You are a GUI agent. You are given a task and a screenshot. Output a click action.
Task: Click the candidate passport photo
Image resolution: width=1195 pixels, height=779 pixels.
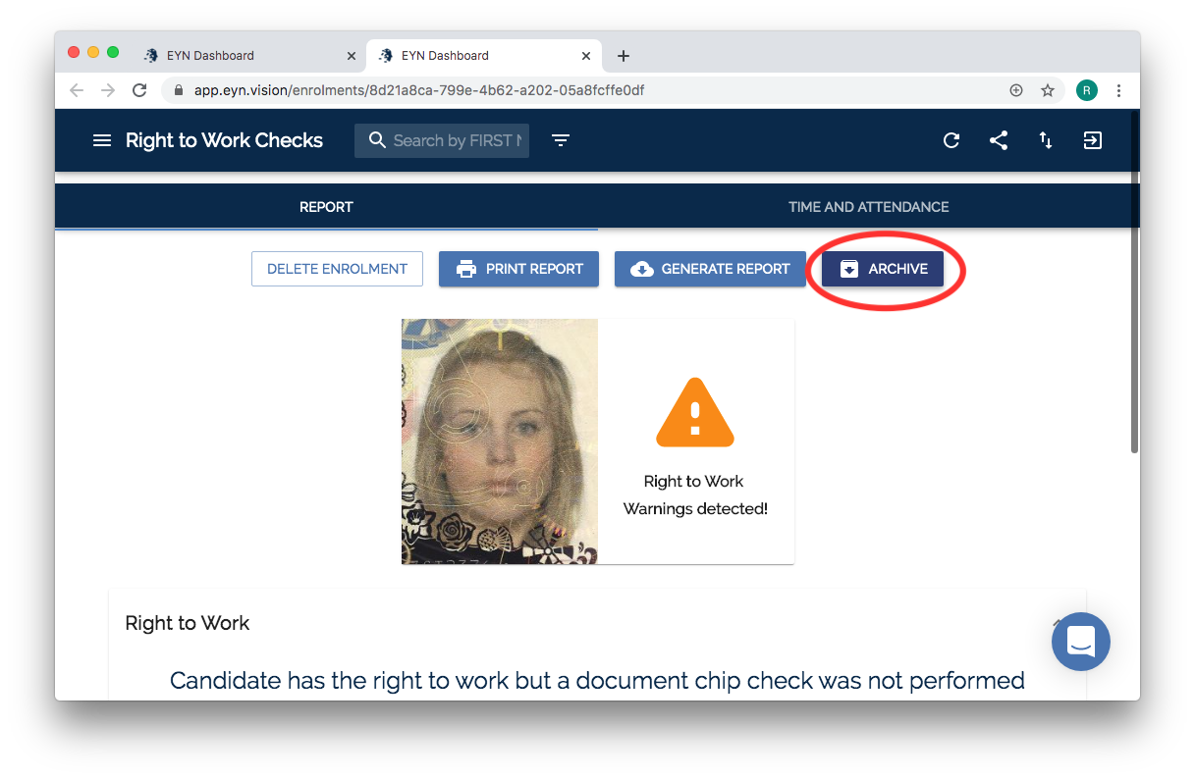500,441
